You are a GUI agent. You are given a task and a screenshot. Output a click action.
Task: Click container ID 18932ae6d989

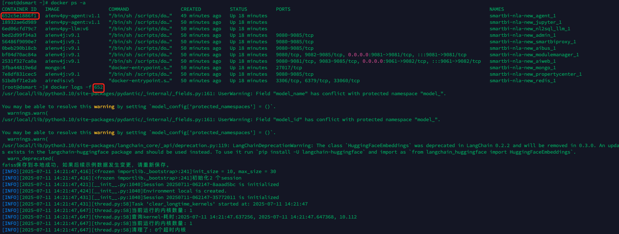(x=19, y=22)
